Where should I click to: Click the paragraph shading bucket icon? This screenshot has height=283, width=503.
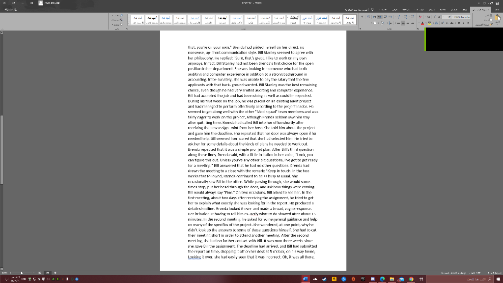click(382, 23)
